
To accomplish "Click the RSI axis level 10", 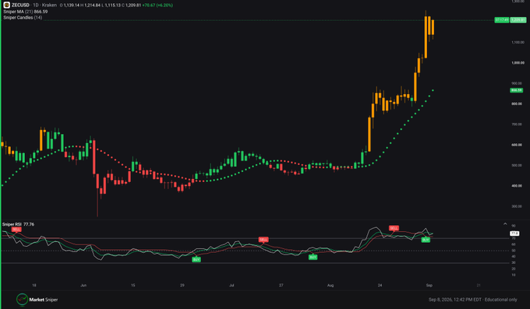I will point(514,275).
